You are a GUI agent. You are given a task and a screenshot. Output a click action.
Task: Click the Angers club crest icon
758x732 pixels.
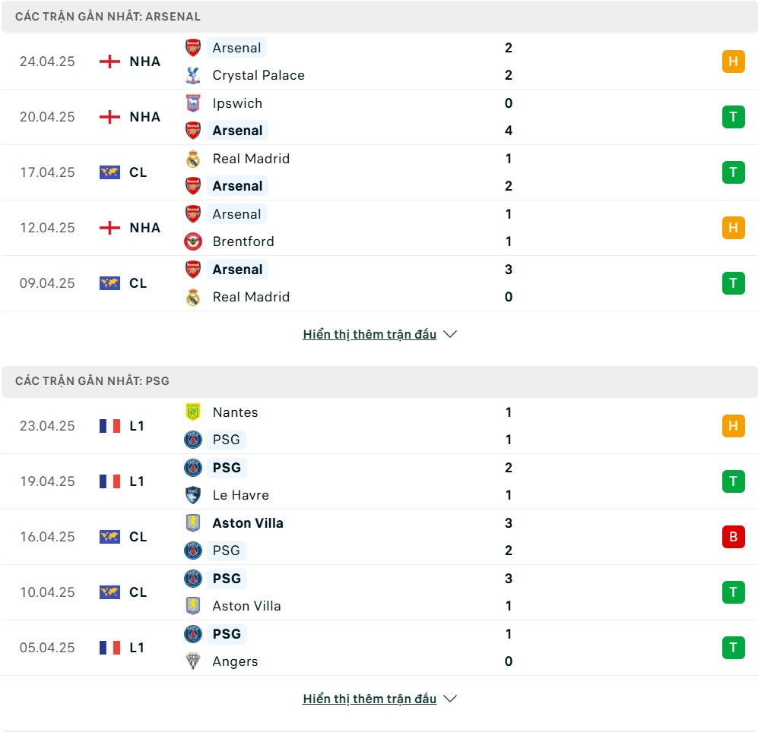pos(193,661)
